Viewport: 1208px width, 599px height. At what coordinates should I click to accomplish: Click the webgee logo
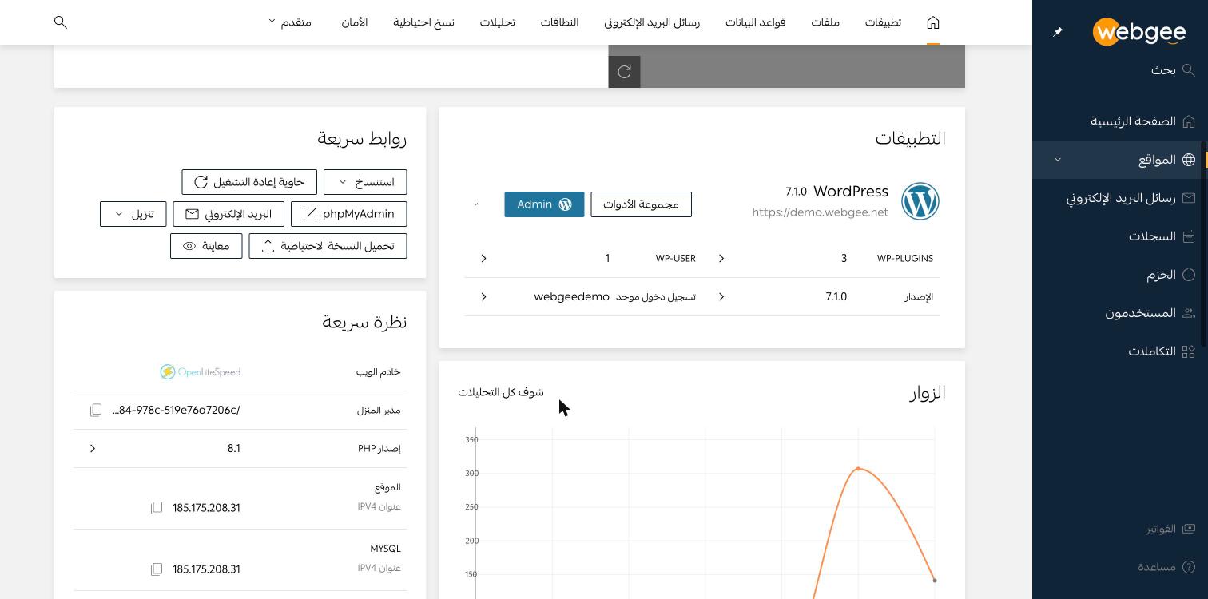point(1139,32)
